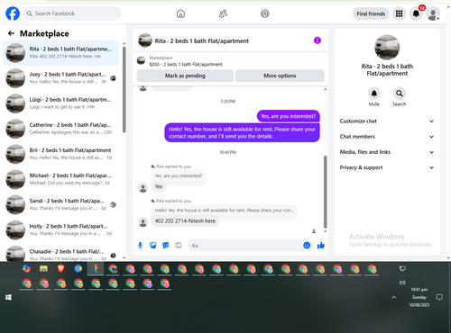
Task: Open Catherine conversation in the list
Action: pyautogui.click(x=61, y=129)
